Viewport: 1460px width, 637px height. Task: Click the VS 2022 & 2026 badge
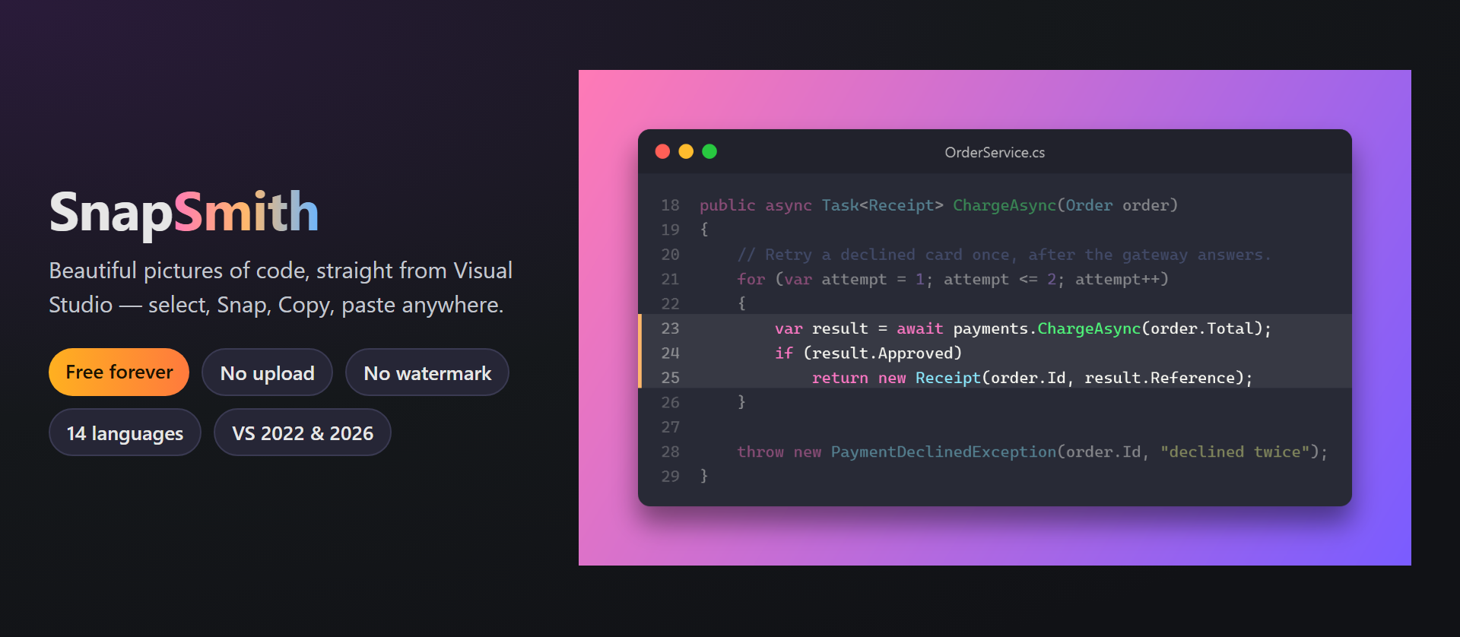pos(303,433)
